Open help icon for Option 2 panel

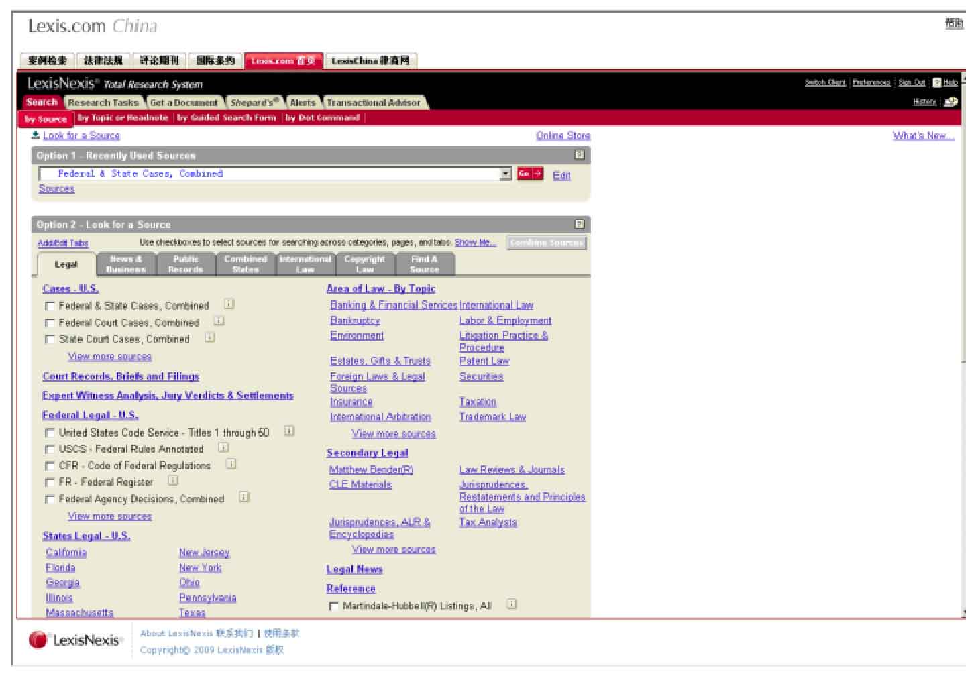[x=580, y=224]
